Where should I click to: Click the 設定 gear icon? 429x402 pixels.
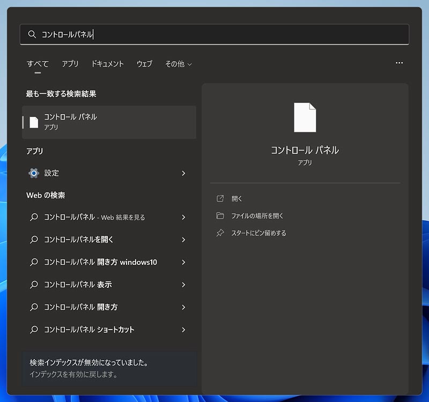(34, 173)
